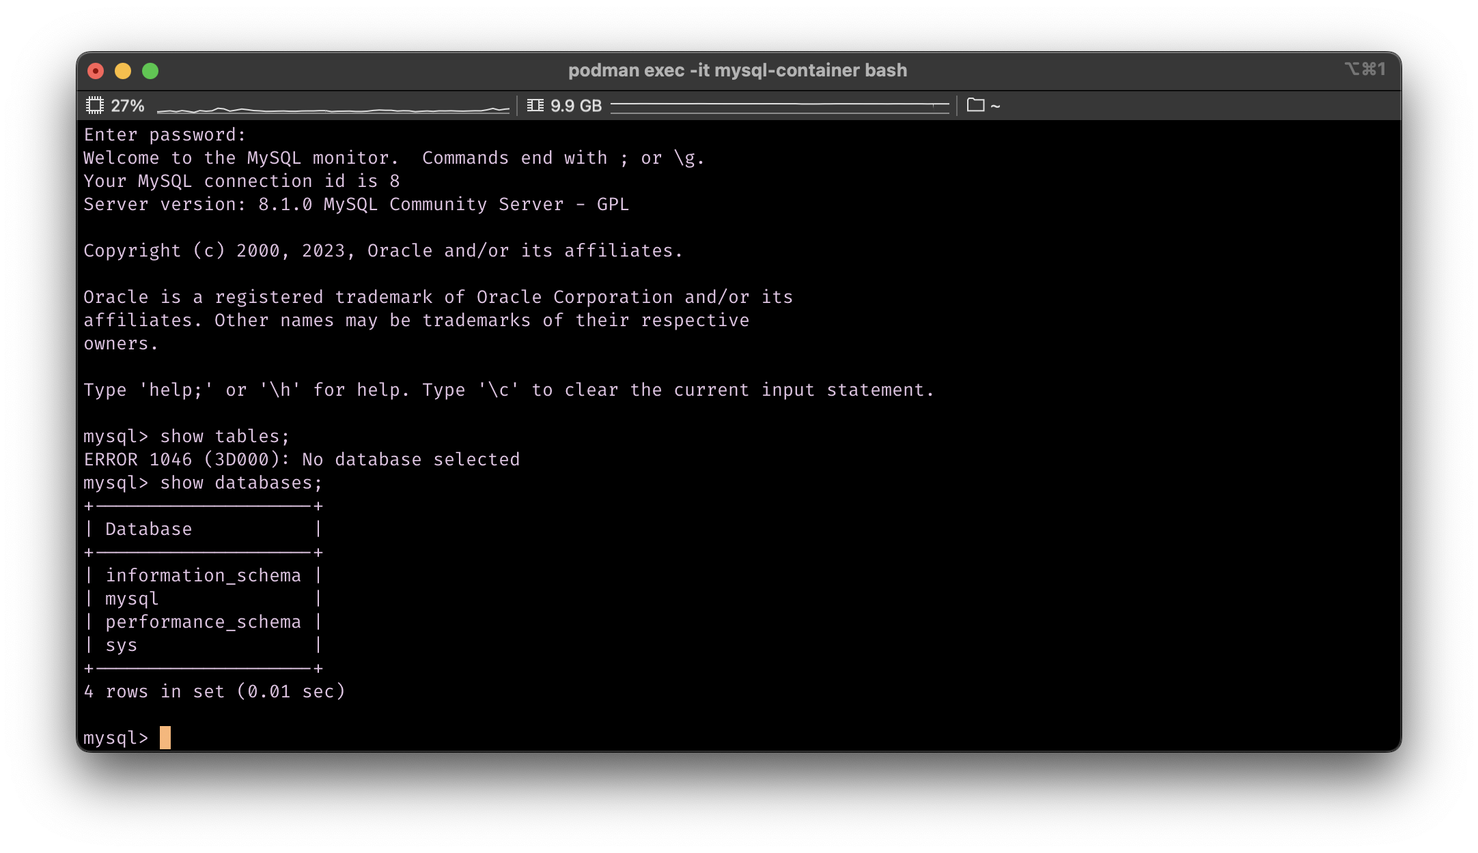1478x853 pixels.
Task: Click the folder icon for current directory
Action: tap(975, 105)
